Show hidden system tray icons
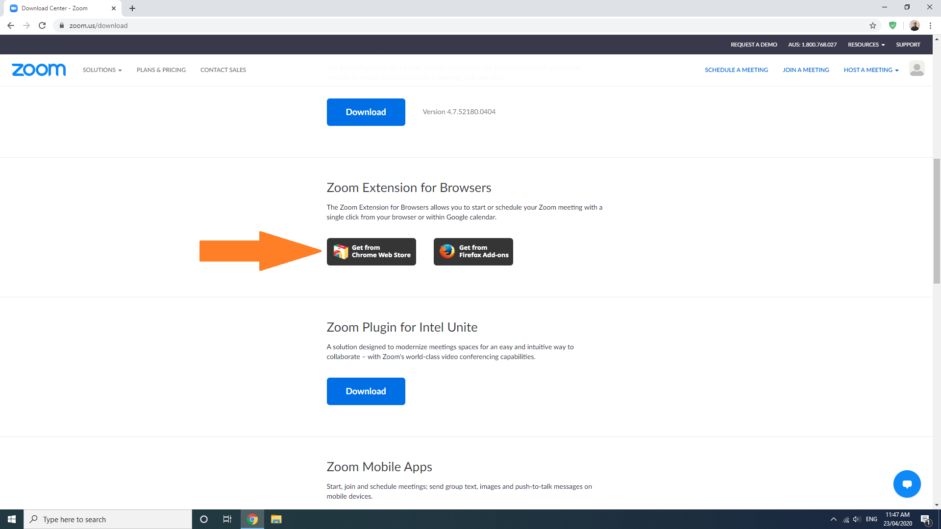This screenshot has width=941, height=529. pos(833,519)
